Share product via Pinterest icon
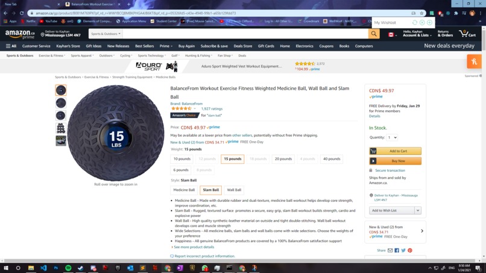Image resolution: width=486 pixels, height=273 pixels. (410, 250)
